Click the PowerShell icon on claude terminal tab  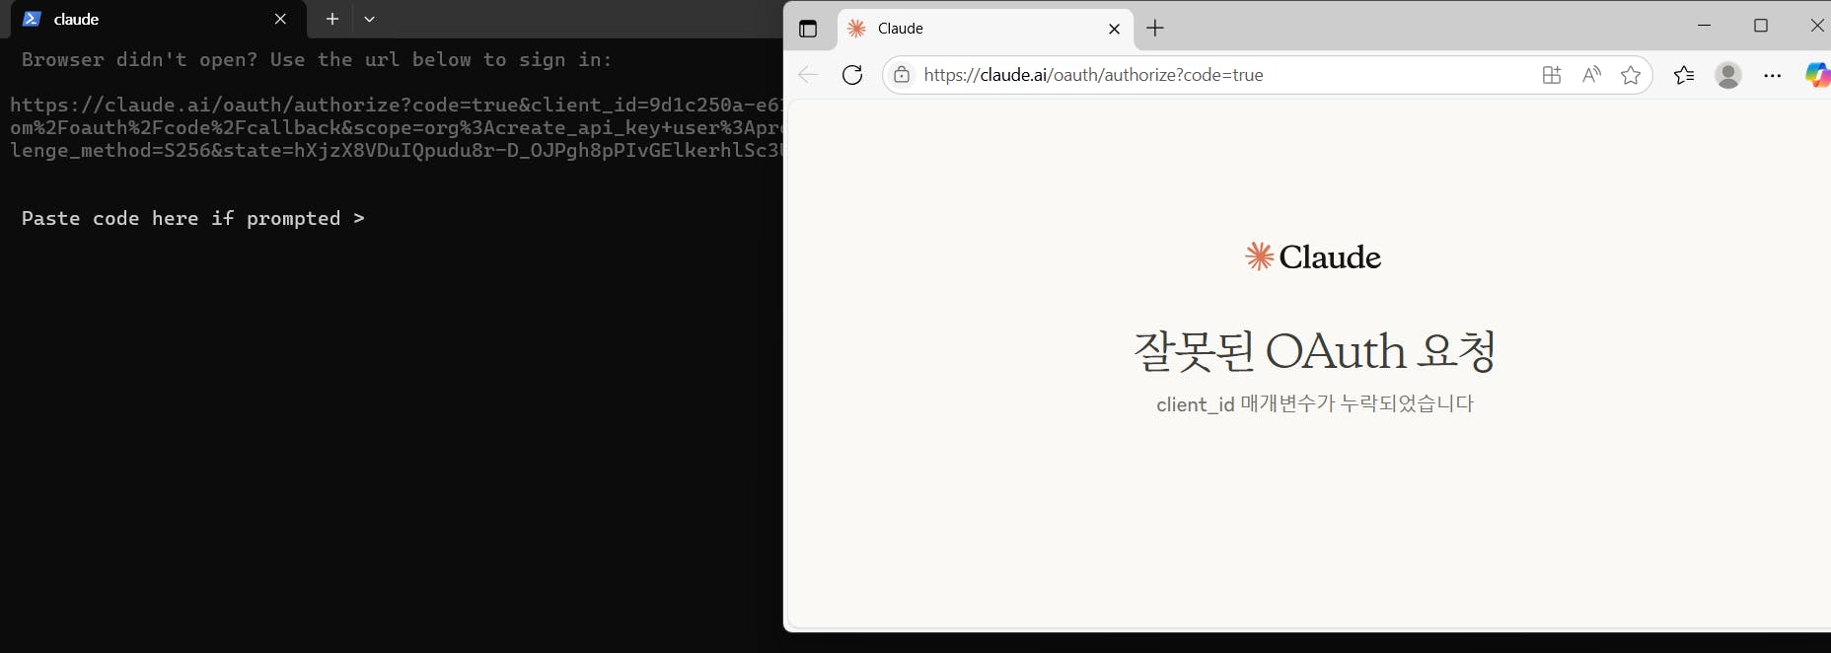pyautogui.click(x=32, y=19)
